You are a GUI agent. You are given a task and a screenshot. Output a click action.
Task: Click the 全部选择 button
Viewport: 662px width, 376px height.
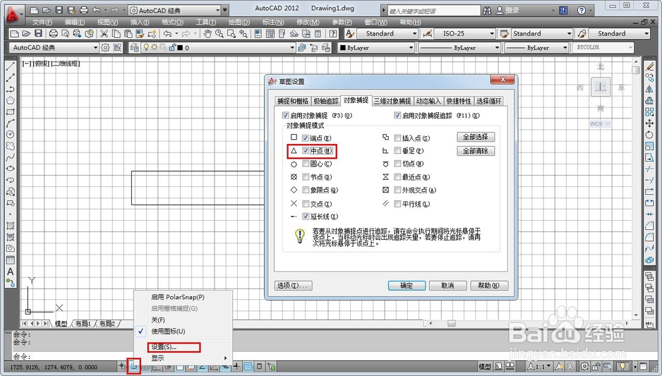tap(476, 137)
